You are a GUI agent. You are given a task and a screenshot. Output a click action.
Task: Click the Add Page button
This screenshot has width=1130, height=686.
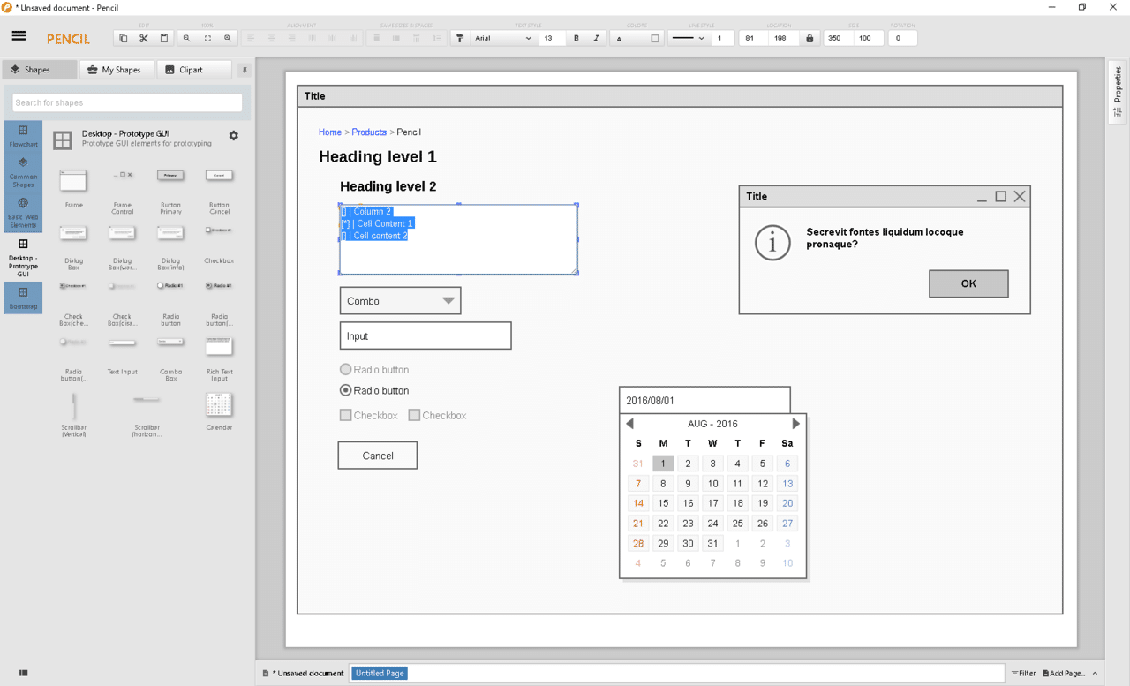pyautogui.click(x=1064, y=673)
